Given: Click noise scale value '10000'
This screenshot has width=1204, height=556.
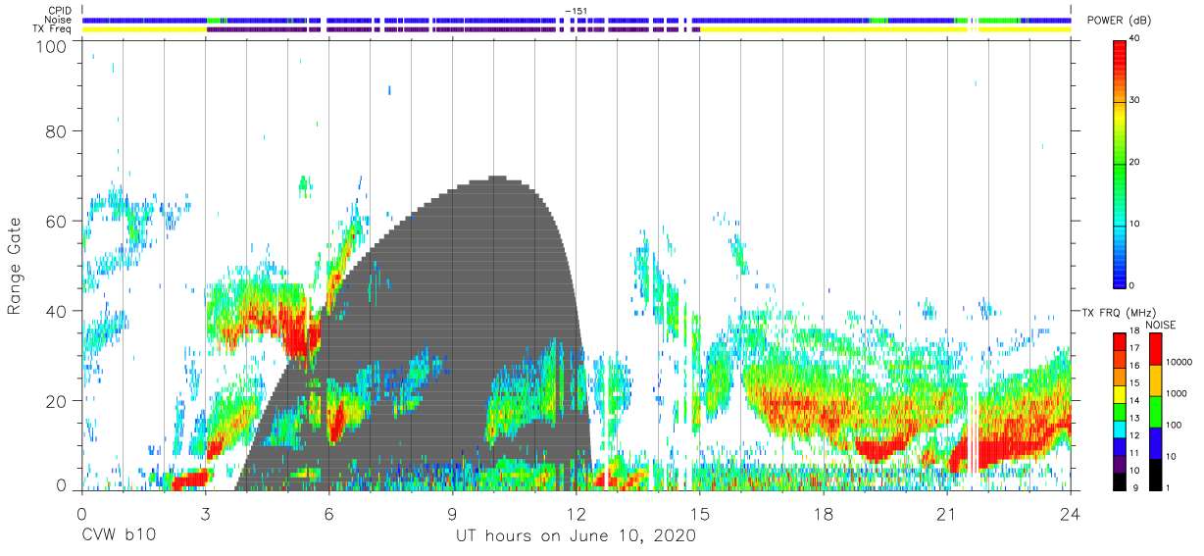Looking at the screenshot, I should [1180, 363].
